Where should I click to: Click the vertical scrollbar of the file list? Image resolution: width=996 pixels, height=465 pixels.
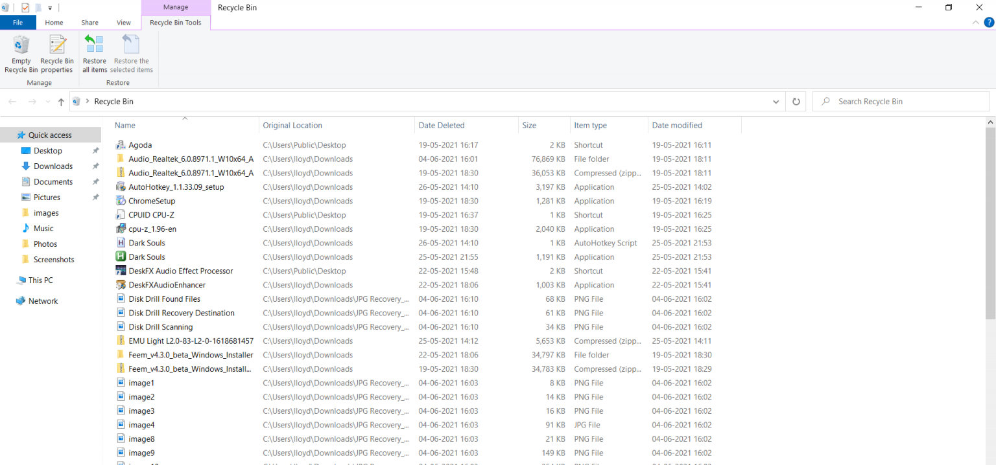(990, 223)
